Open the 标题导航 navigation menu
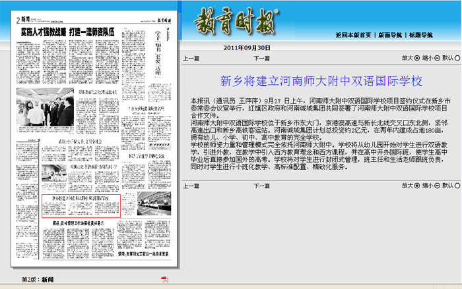Viewport: 462px width, 289px height. (x=419, y=34)
